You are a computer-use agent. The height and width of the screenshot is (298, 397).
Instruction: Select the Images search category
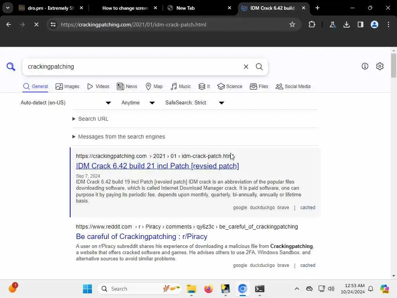[x=67, y=87]
